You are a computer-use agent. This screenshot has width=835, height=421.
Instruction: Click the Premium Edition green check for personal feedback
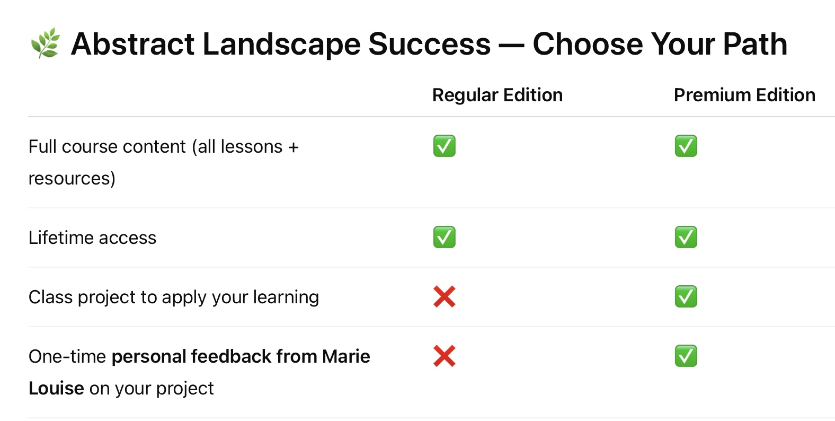click(x=686, y=356)
